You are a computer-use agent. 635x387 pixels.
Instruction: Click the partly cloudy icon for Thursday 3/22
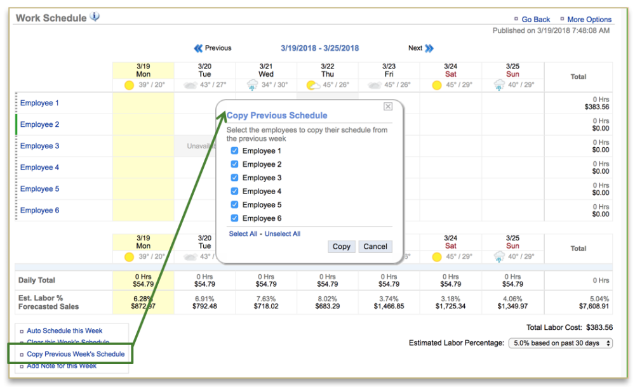pos(313,86)
